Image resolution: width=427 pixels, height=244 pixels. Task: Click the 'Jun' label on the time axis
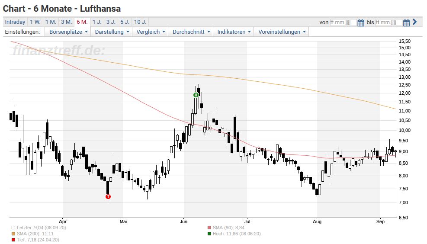click(x=183, y=222)
